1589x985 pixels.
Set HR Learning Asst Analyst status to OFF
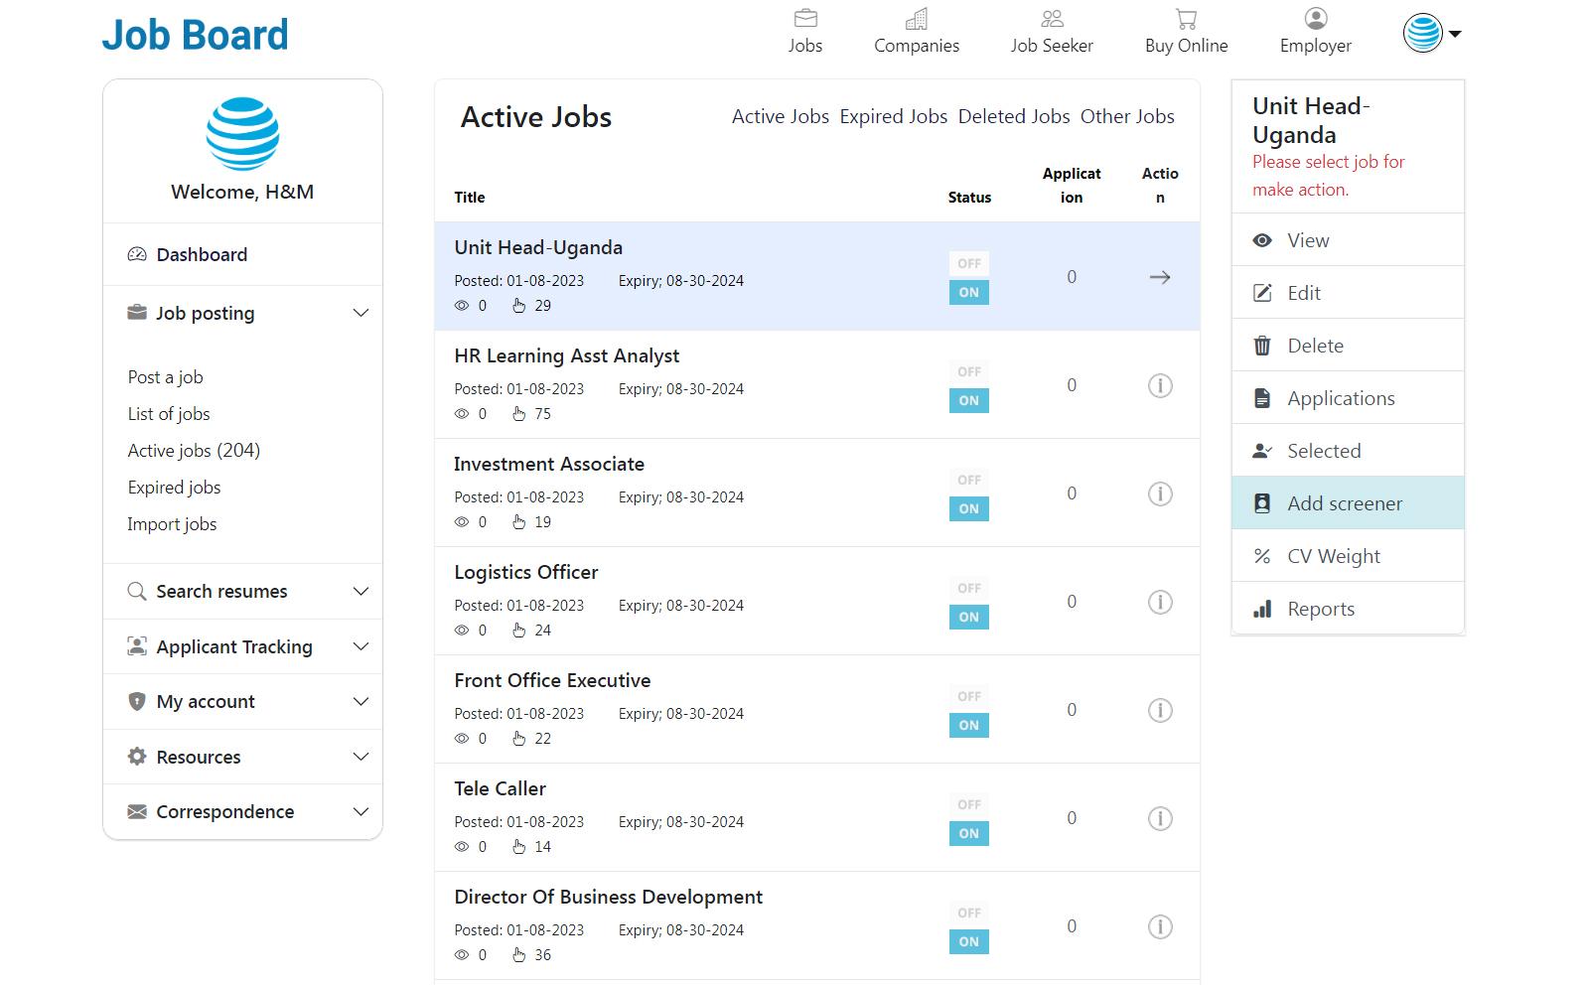click(968, 371)
